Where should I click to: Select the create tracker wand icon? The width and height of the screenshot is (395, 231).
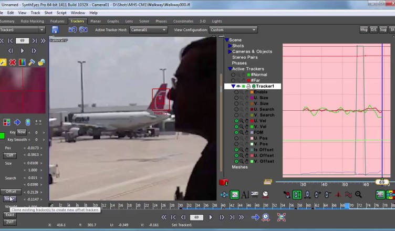[3, 62]
